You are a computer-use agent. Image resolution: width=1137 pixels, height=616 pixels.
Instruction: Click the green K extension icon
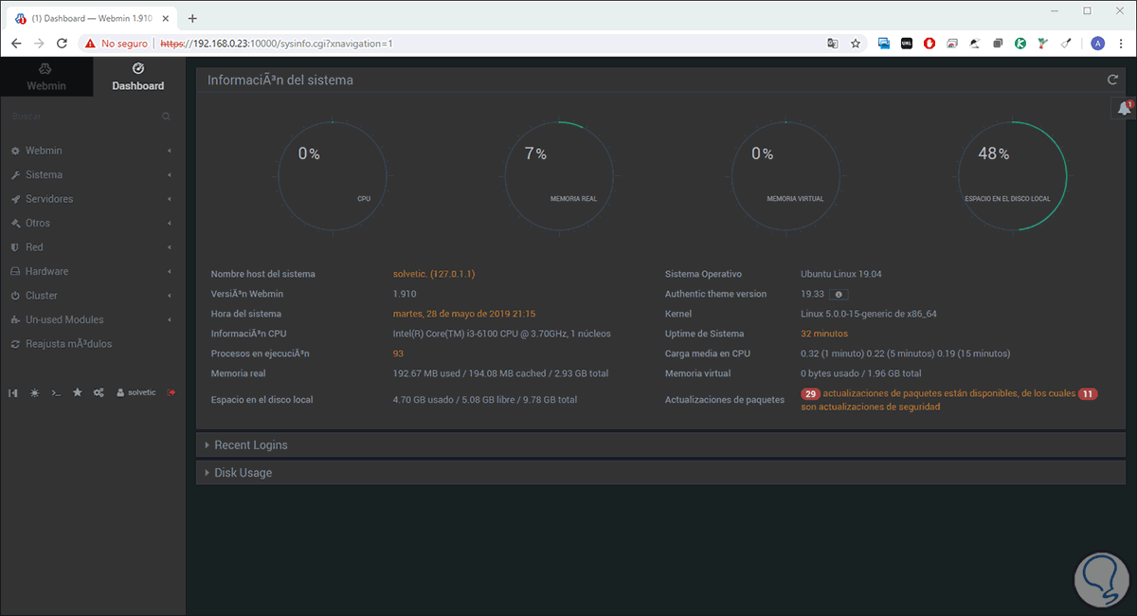(x=1020, y=44)
